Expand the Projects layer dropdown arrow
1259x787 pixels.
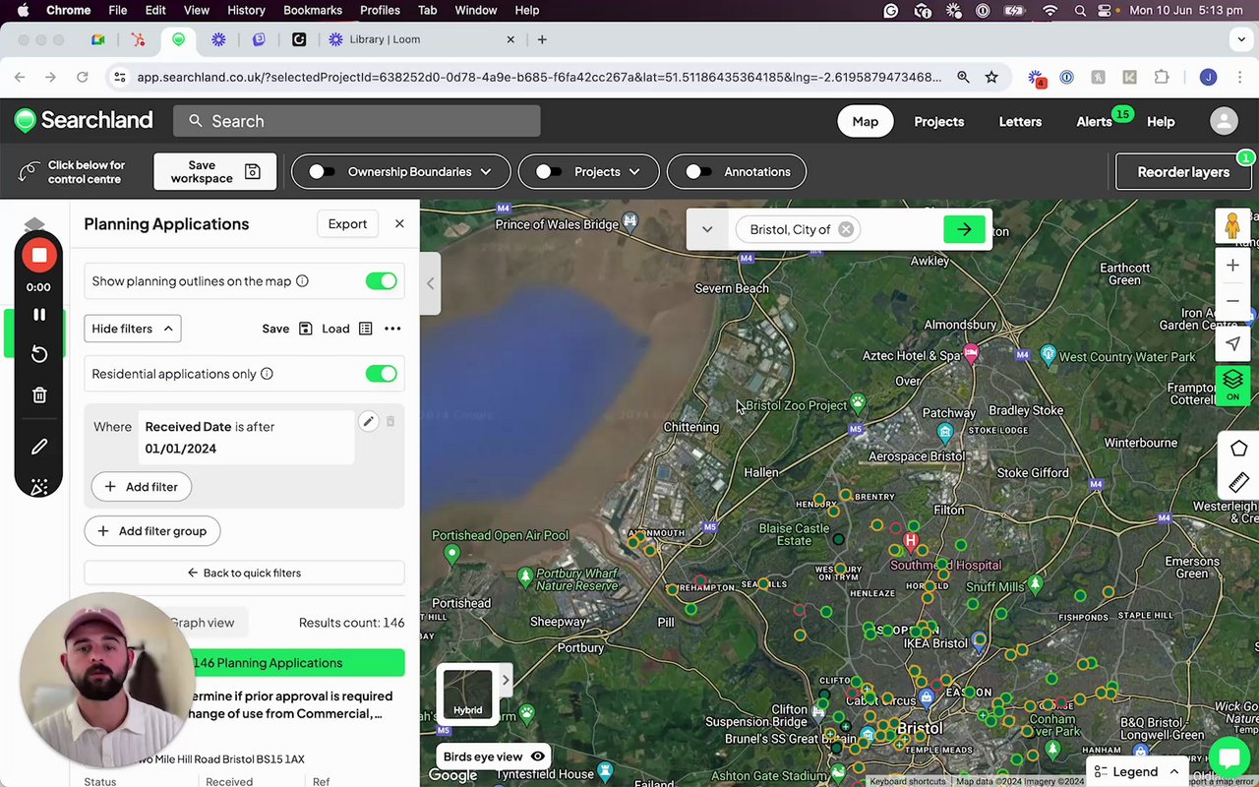(634, 172)
